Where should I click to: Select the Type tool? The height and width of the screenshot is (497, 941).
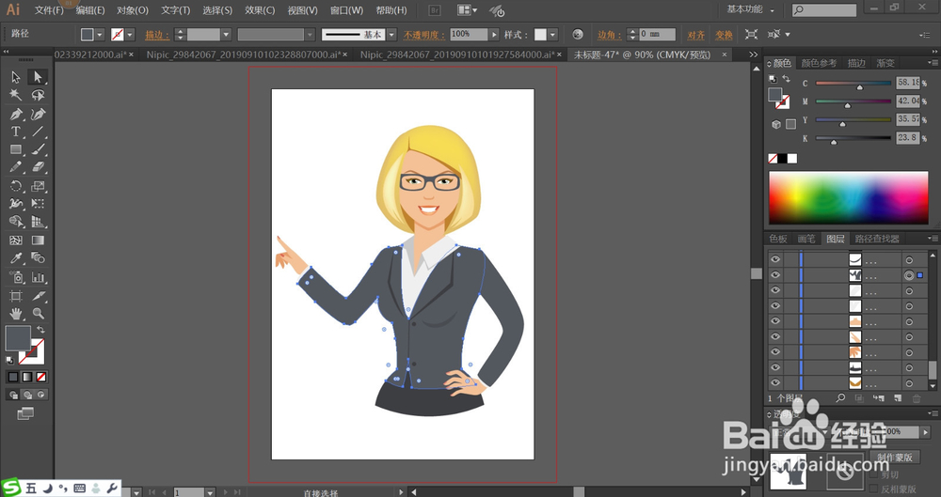tap(16, 132)
